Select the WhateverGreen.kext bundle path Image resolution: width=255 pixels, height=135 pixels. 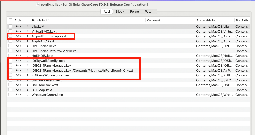48,95
